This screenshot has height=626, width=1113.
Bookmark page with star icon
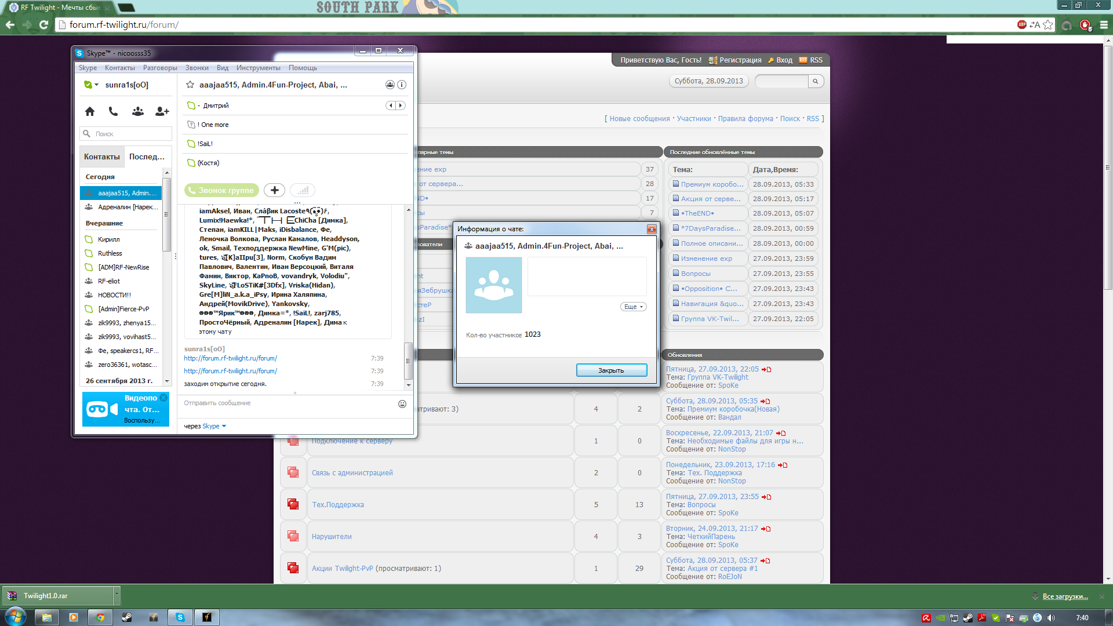pos(1047,25)
